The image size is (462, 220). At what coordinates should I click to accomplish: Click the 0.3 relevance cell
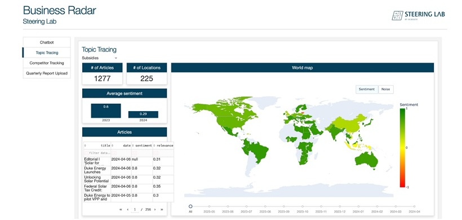tap(163, 197)
